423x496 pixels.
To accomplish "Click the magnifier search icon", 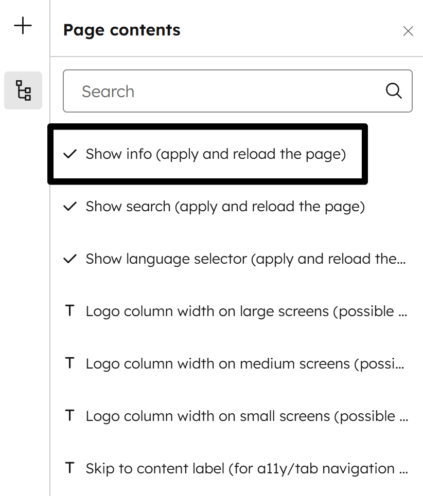I will (x=394, y=91).
